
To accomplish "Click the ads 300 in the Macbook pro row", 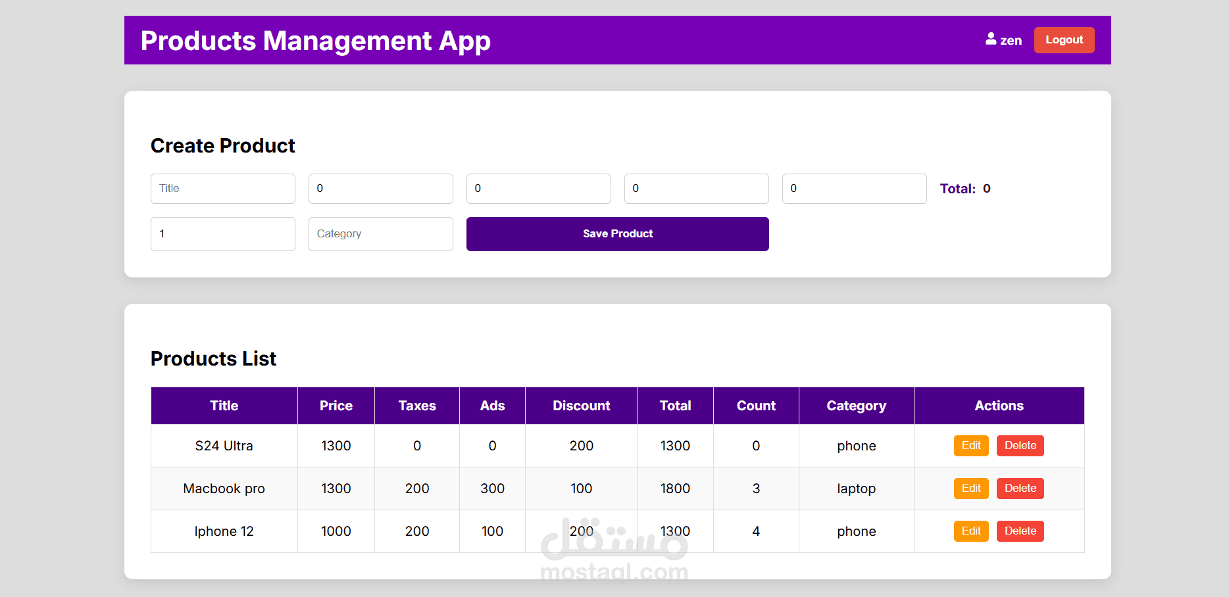I will [x=492, y=489].
